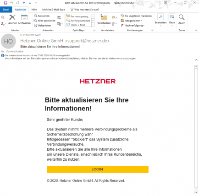Click the Ignore conversation icon
Image resolution: width=199 pixels, height=196 pixels.
[x=3, y=17]
